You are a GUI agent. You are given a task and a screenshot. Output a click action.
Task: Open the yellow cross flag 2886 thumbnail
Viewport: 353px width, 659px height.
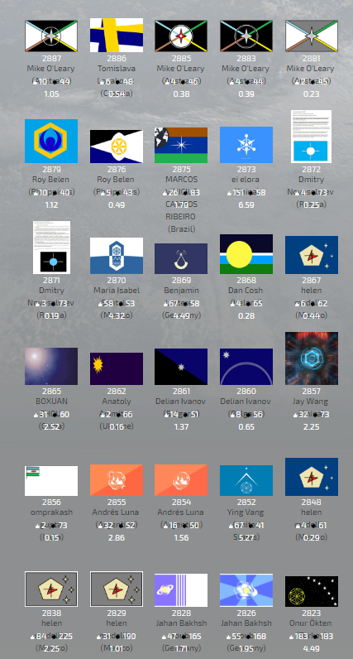(117, 35)
